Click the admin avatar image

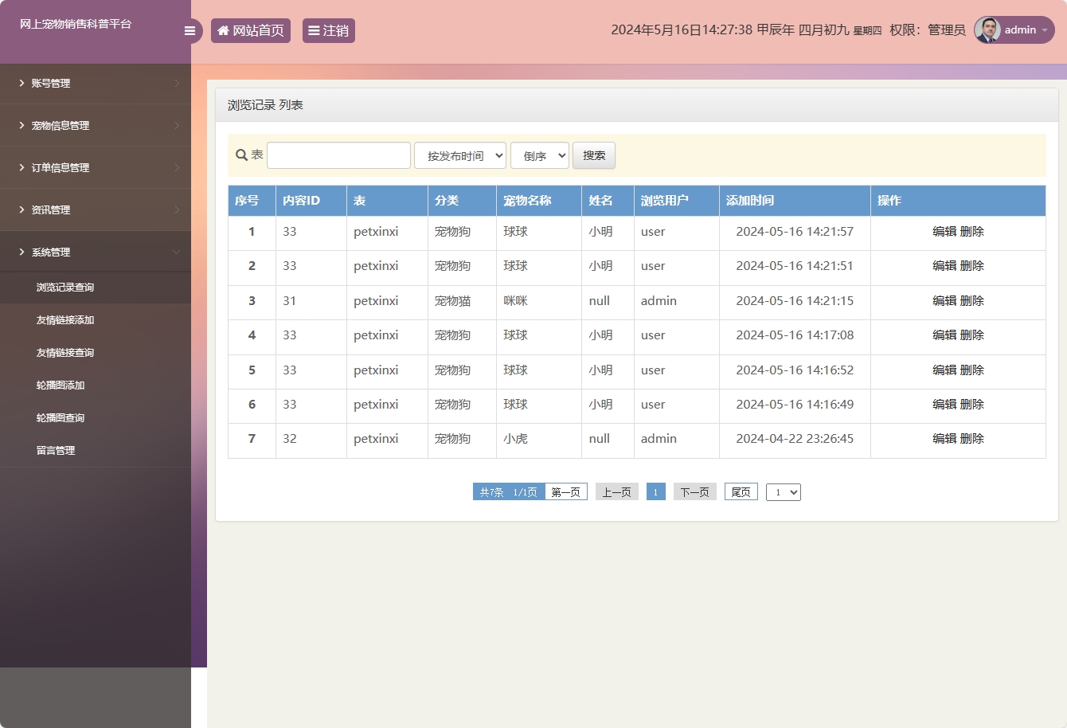point(987,30)
